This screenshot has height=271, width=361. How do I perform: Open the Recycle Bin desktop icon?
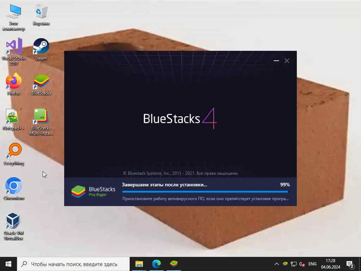click(x=41, y=15)
